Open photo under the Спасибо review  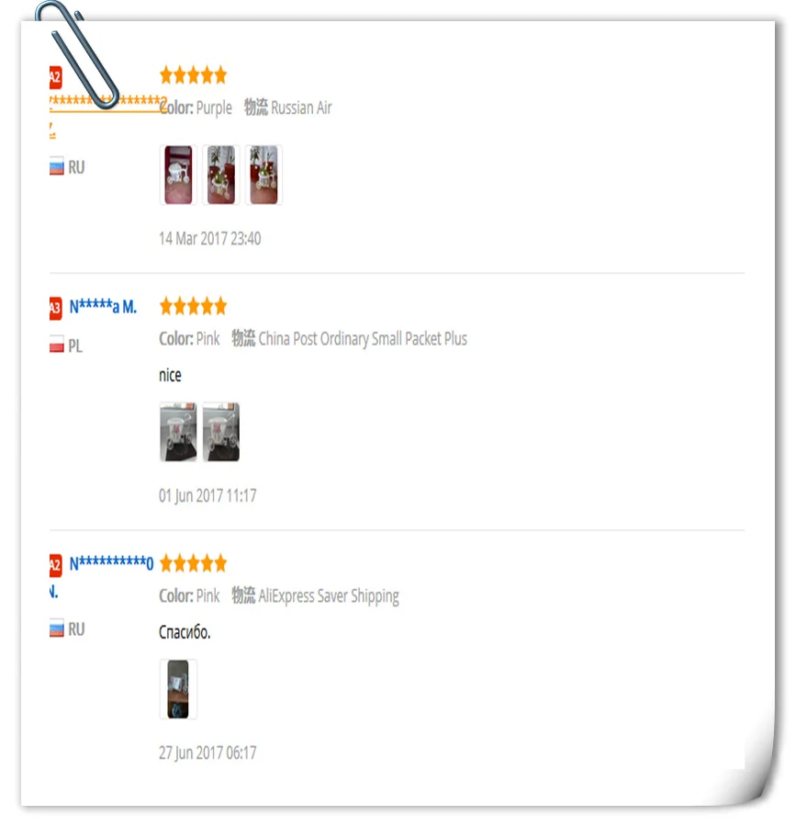coord(178,689)
